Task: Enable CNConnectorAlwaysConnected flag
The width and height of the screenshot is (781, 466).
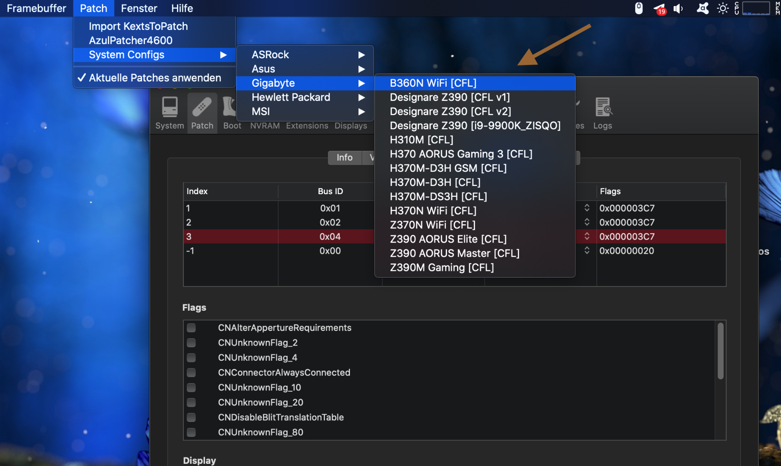Action: click(x=191, y=372)
